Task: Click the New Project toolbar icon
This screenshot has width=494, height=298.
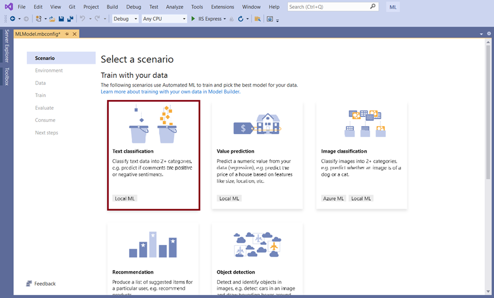Action: coord(38,19)
